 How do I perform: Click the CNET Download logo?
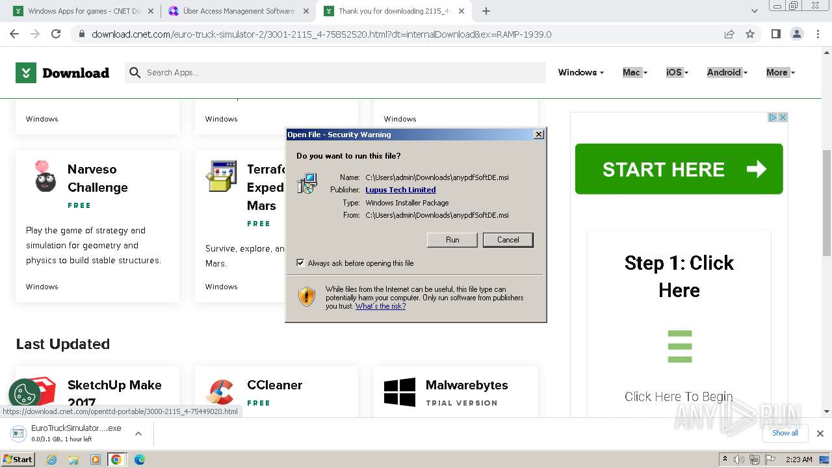(x=62, y=73)
